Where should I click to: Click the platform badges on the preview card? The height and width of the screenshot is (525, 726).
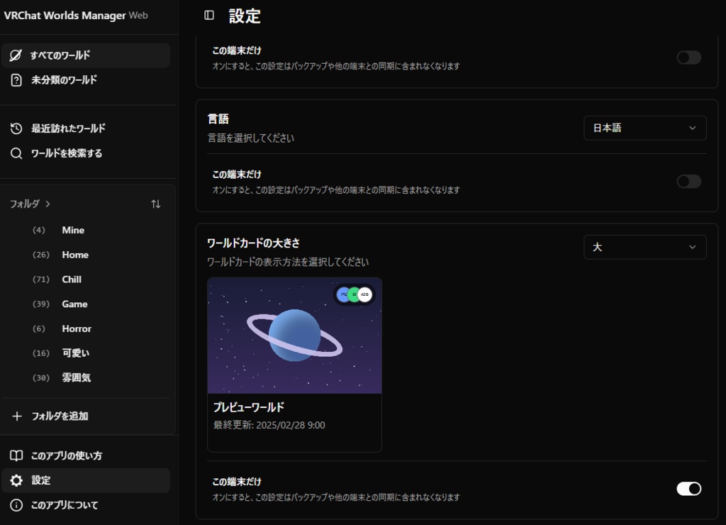(x=354, y=294)
